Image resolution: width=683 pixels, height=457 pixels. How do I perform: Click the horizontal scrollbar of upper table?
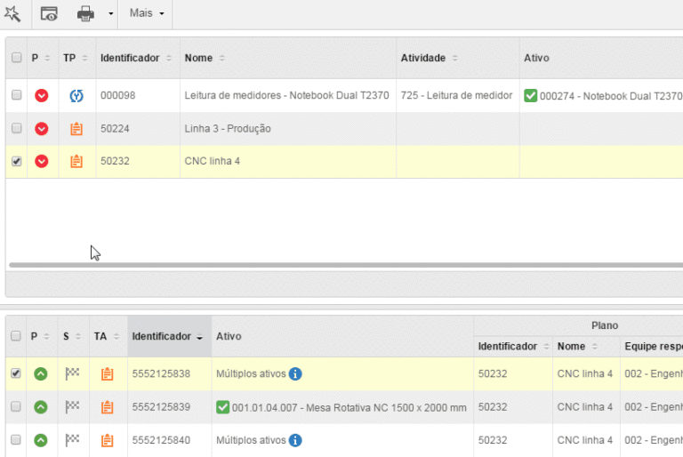345,265
